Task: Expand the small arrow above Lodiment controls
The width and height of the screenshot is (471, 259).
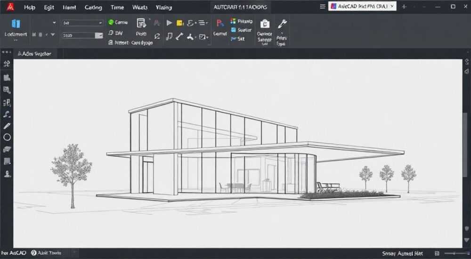Action: (54, 23)
